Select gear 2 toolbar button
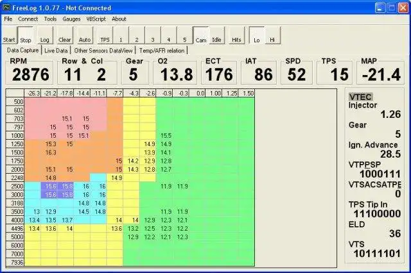Screen dimensions: 411x273 (137, 35)
